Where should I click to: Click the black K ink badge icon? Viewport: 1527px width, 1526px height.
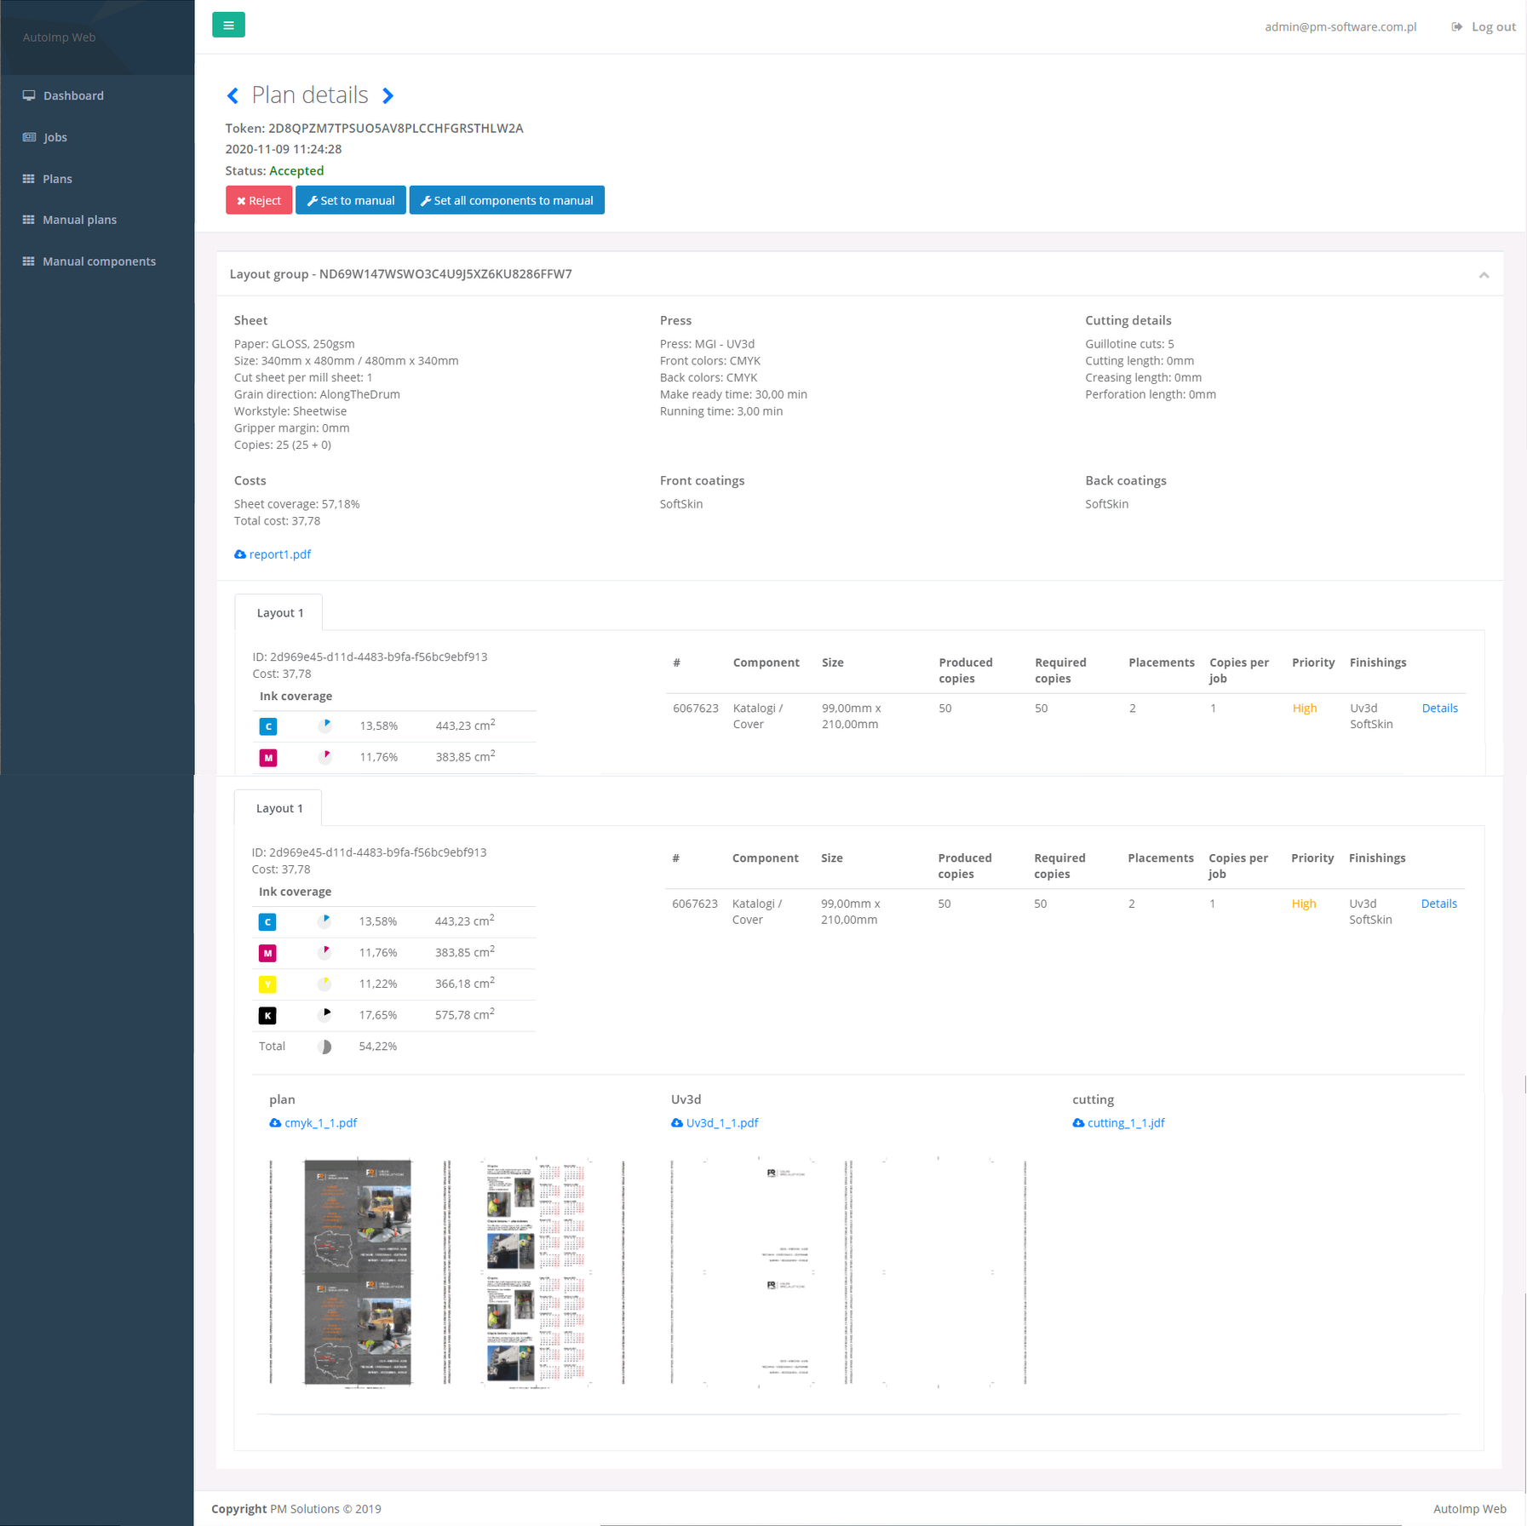[x=267, y=1015]
